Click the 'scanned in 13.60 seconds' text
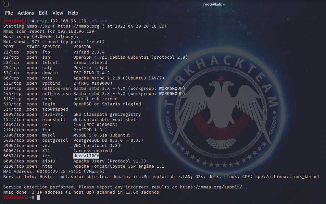Viewport: 326px width, 204px height. click(x=128, y=192)
